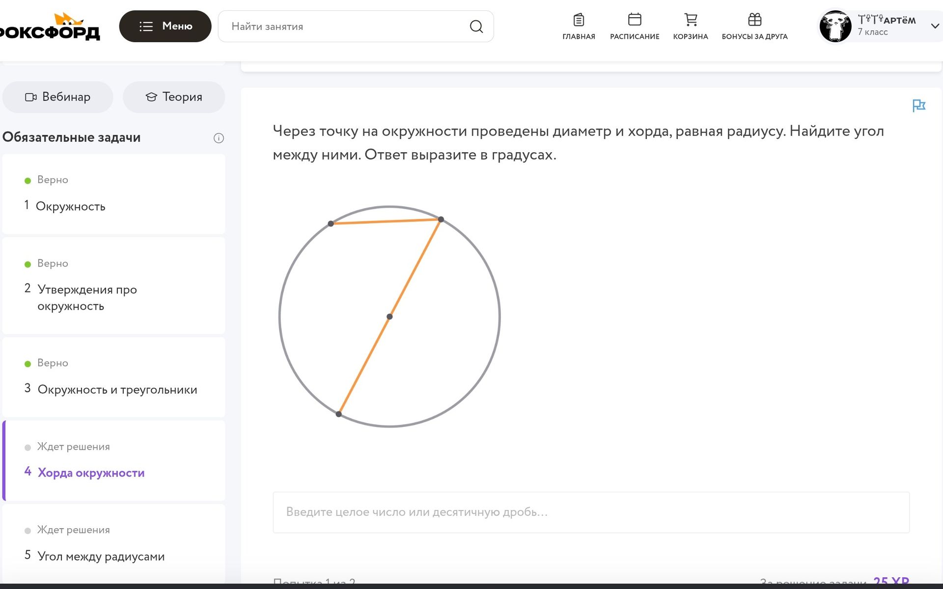This screenshot has height=589, width=943.
Task: Open the Главная home icon
Action: pos(579,20)
